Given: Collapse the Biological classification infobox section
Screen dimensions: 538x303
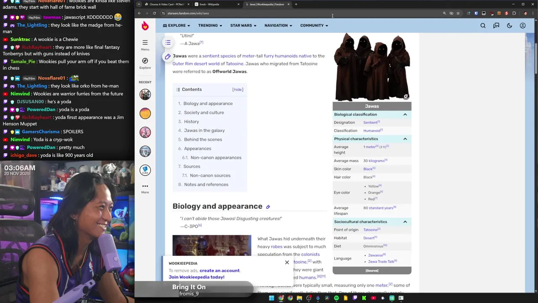Looking at the screenshot, I should (405, 114).
